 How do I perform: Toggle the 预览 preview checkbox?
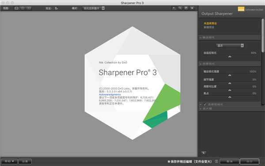(x=56, y=8)
